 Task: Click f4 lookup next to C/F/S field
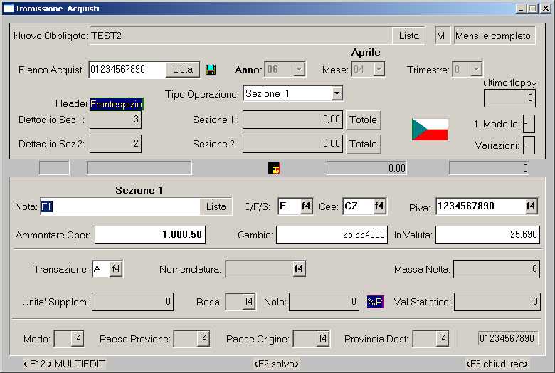[306, 206]
